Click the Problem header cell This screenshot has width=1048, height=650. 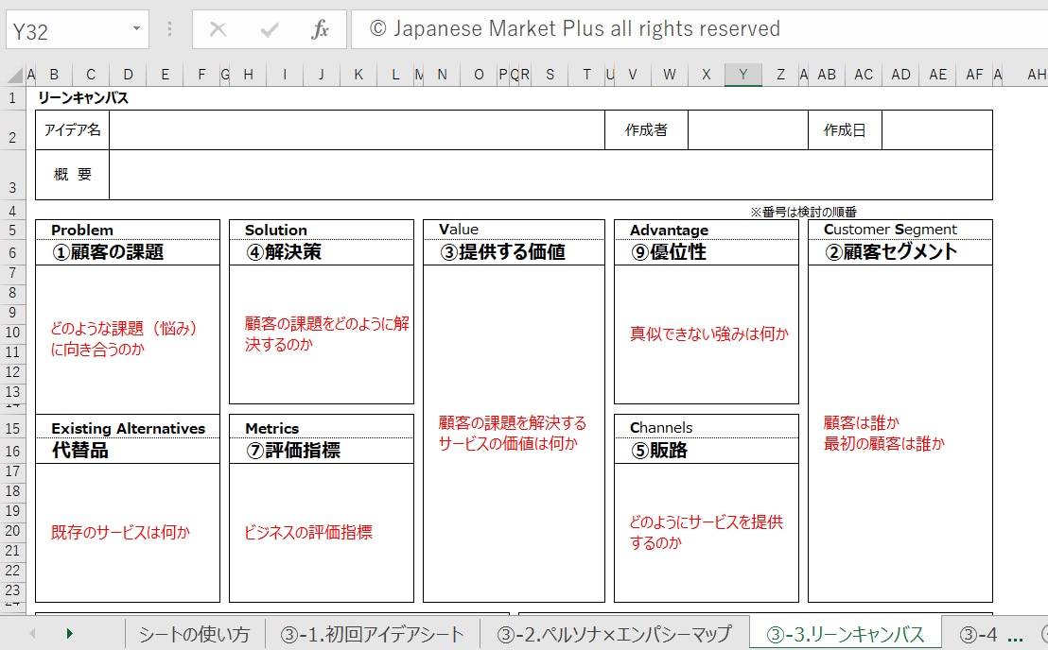[x=128, y=230]
